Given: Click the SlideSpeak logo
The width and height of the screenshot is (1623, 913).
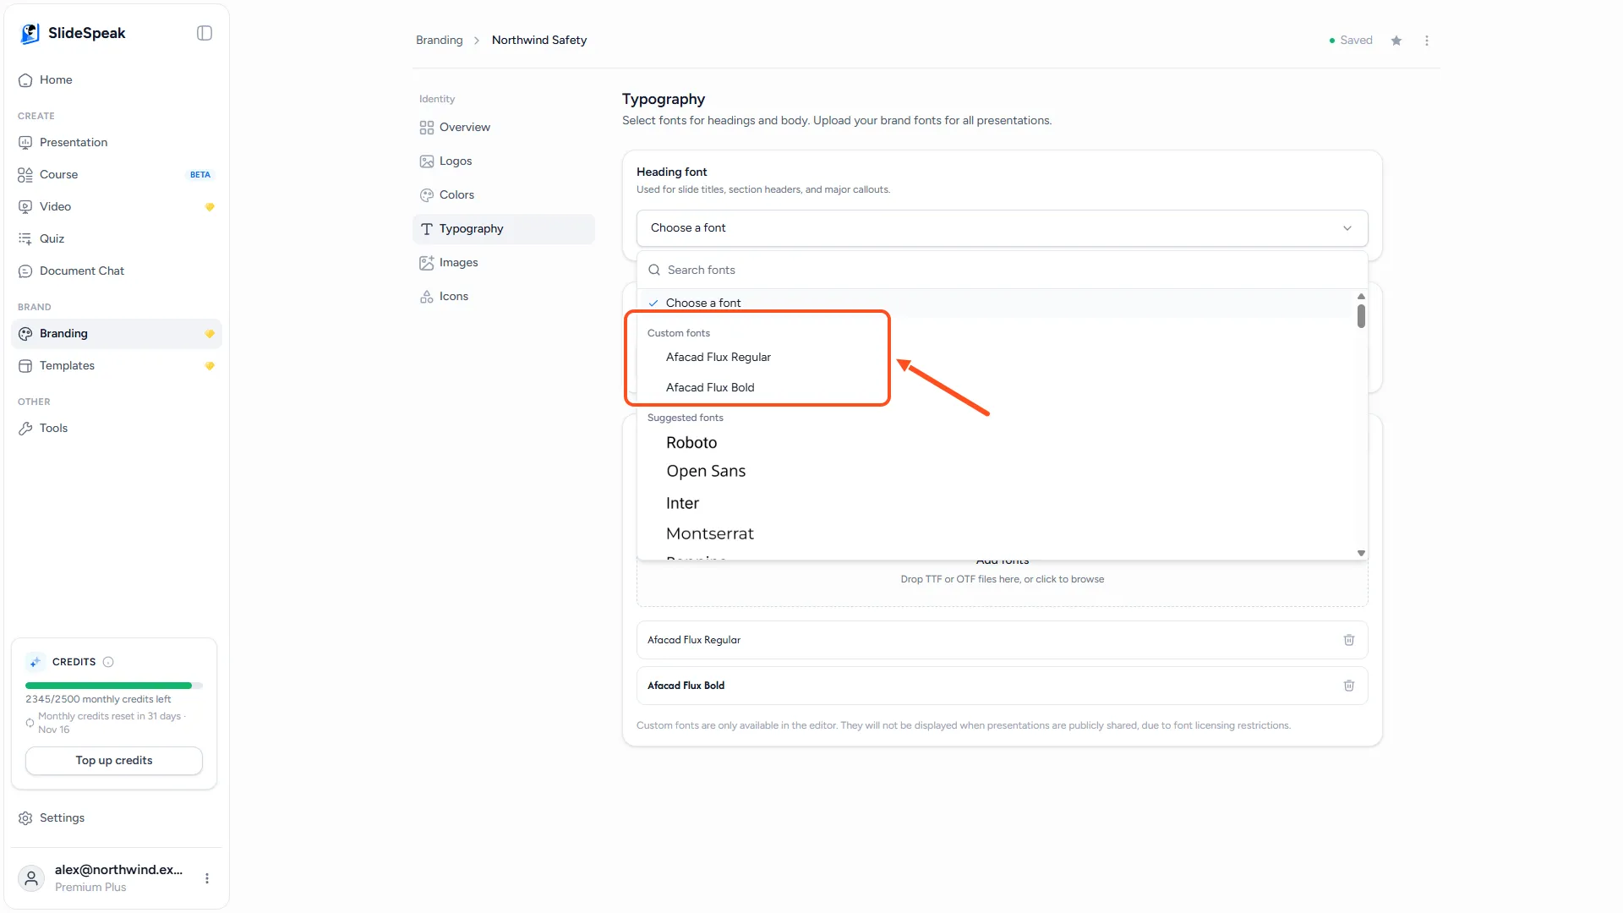Looking at the screenshot, I should 72,33.
